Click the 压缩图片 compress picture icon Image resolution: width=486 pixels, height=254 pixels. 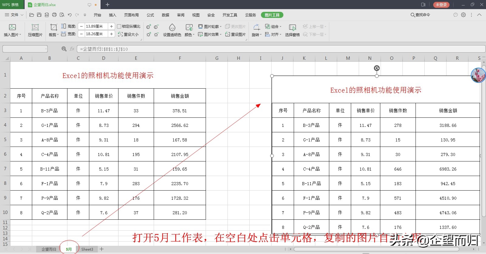click(x=35, y=27)
